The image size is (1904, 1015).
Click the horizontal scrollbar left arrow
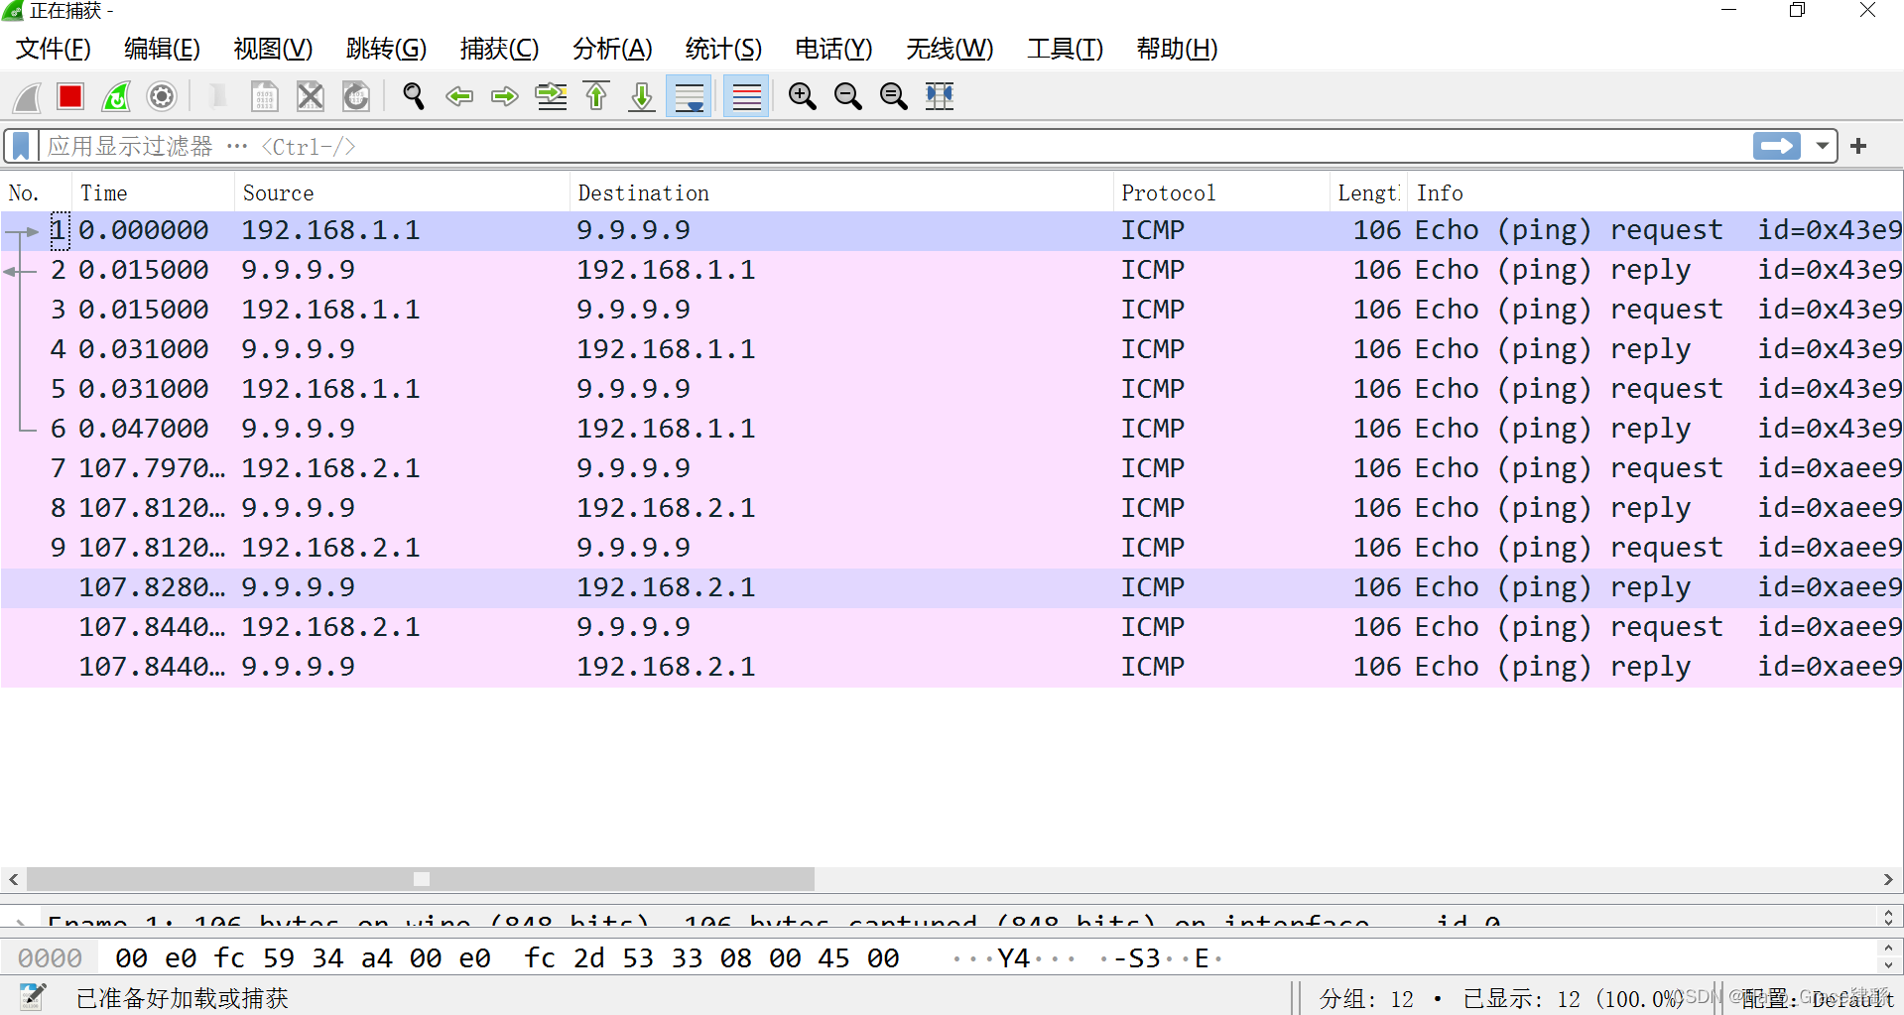point(13,879)
